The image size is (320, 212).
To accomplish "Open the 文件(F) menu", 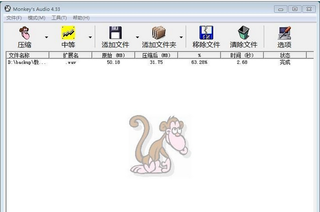I will (14, 18).
